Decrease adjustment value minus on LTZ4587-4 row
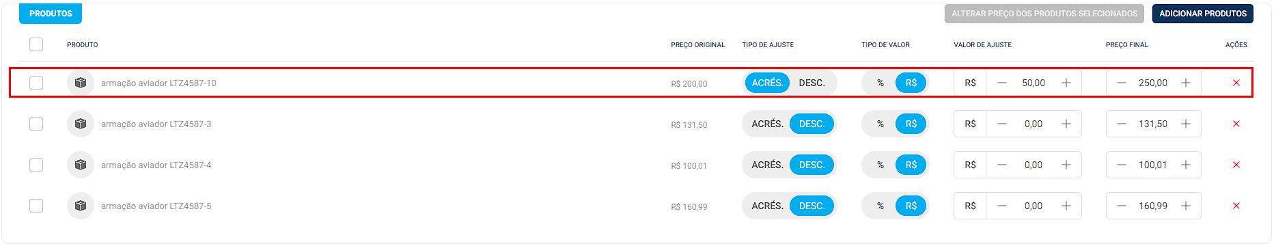The height and width of the screenshot is (246, 1276). tap(1001, 165)
